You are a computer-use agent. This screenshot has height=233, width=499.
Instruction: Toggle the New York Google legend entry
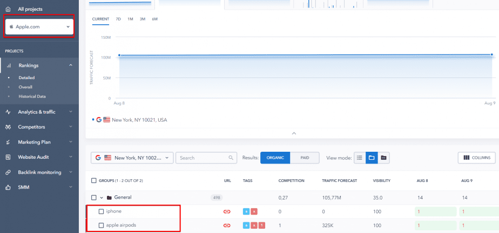click(x=130, y=120)
